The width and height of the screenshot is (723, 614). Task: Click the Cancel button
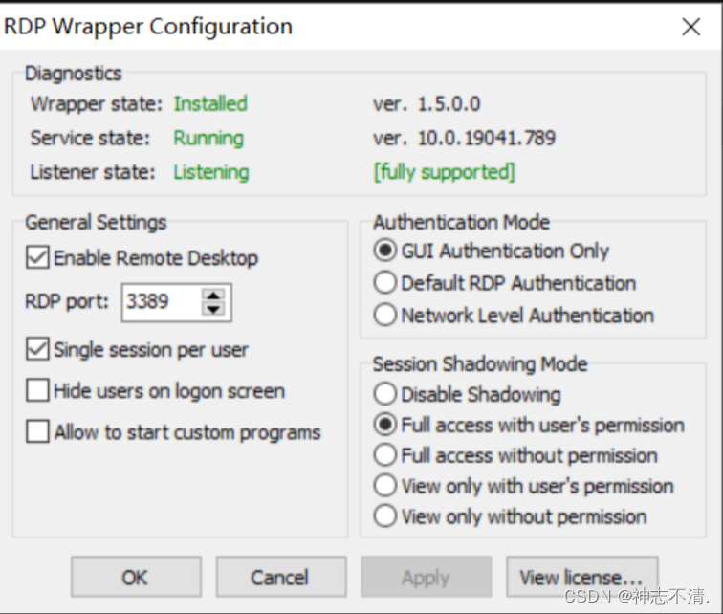coord(281,577)
